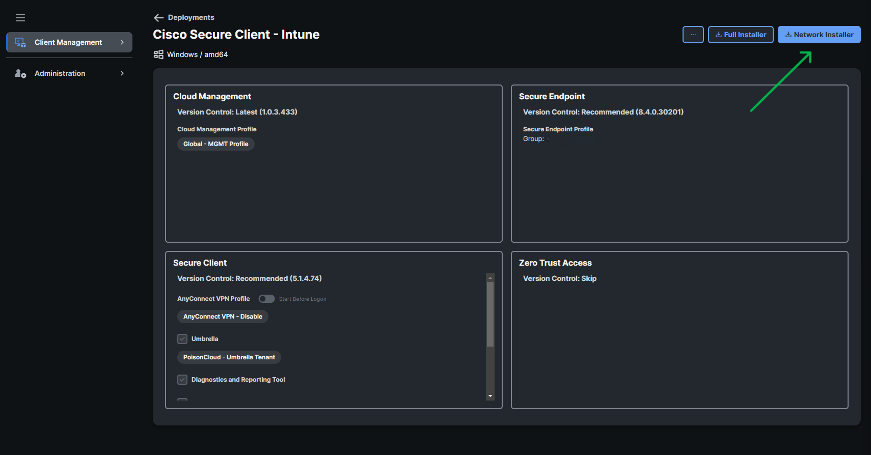Click the Windows platform icon
The width and height of the screenshot is (871, 455).
(x=158, y=54)
